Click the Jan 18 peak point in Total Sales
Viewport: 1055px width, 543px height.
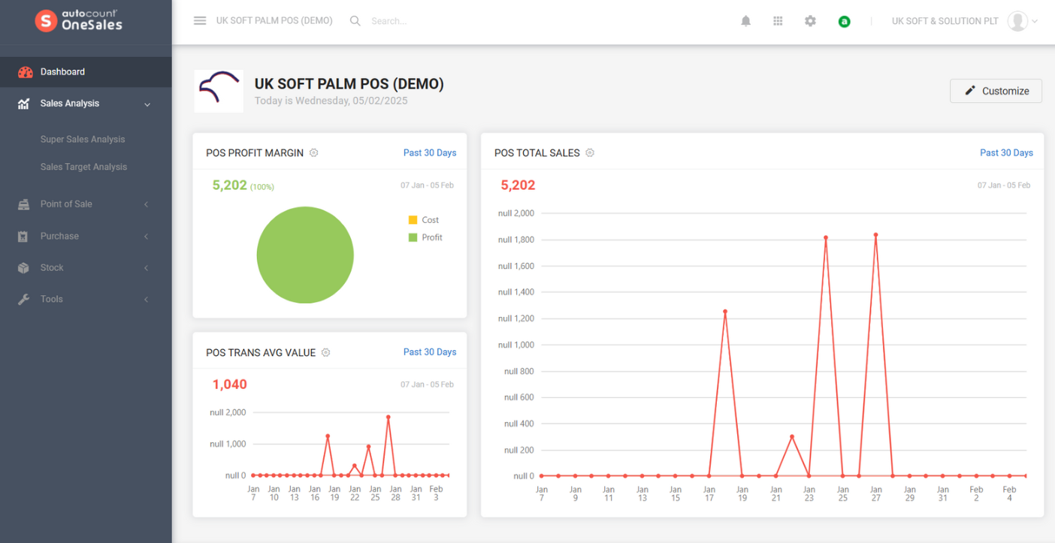[x=725, y=311]
